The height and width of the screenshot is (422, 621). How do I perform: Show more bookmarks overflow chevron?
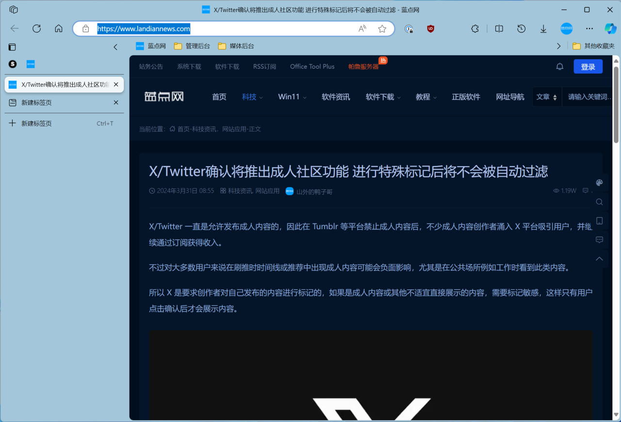[559, 46]
